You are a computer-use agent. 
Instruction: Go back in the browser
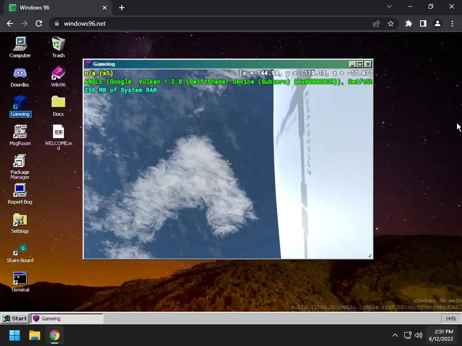tap(10, 23)
